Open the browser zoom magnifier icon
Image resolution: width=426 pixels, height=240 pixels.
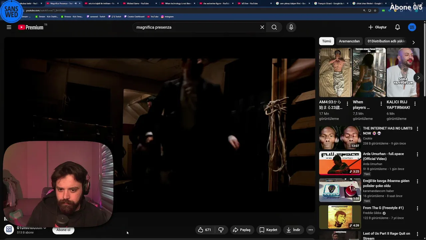[364, 10]
